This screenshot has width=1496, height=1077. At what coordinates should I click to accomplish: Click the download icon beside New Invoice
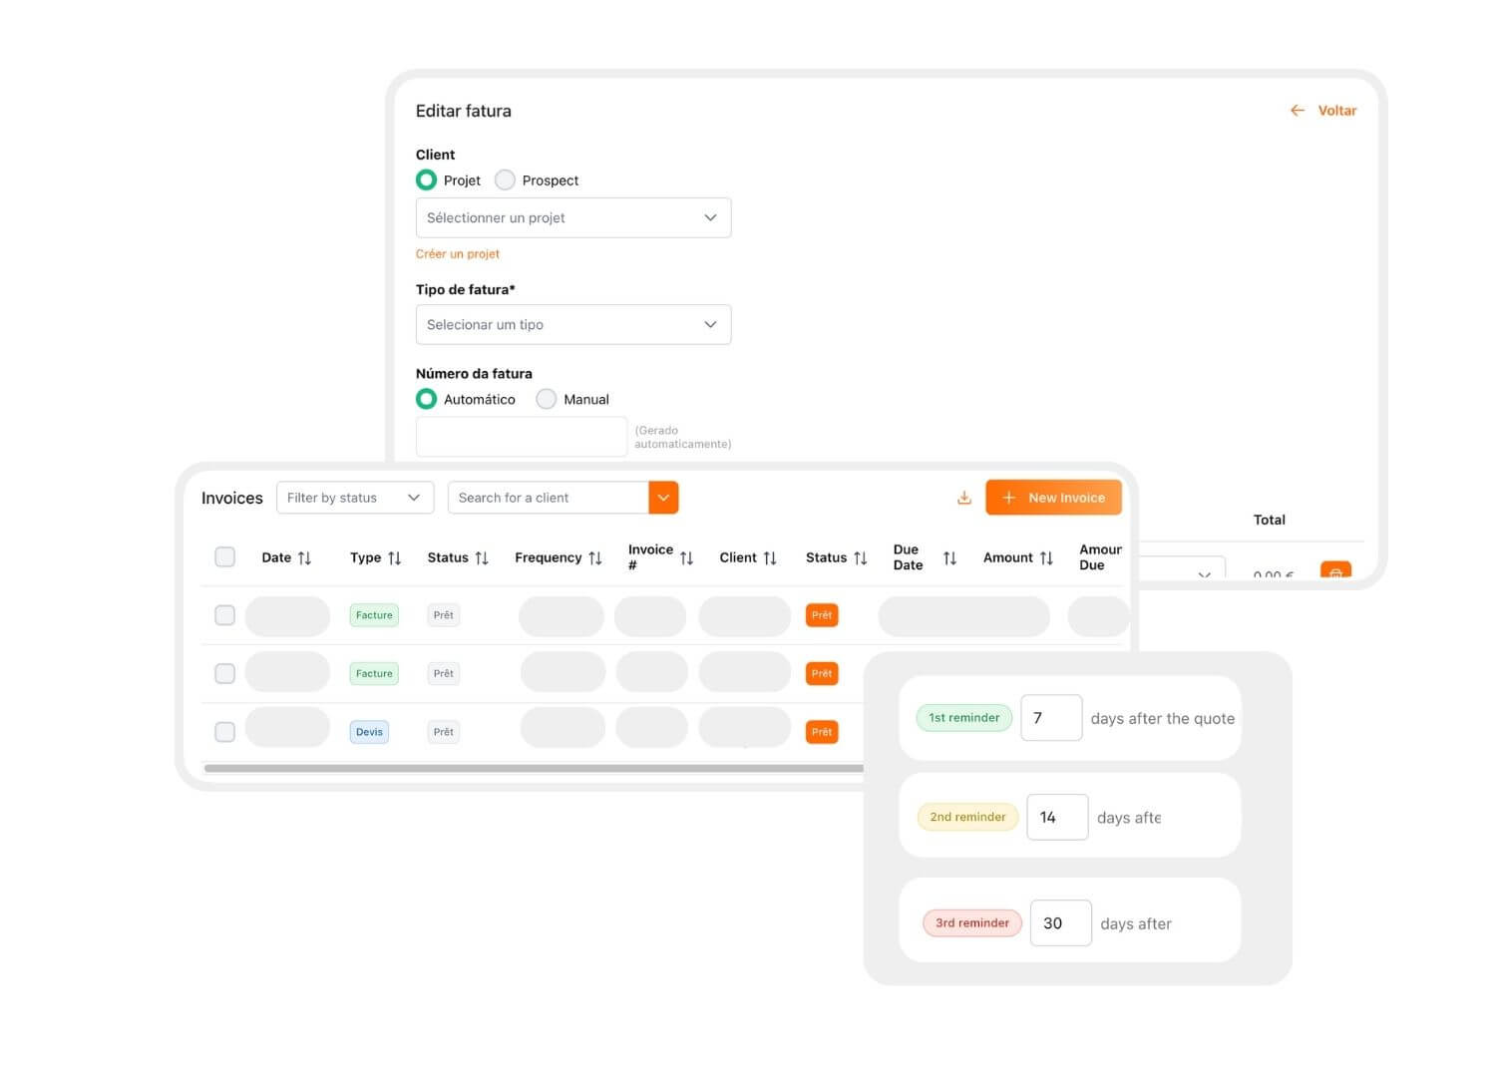963,498
